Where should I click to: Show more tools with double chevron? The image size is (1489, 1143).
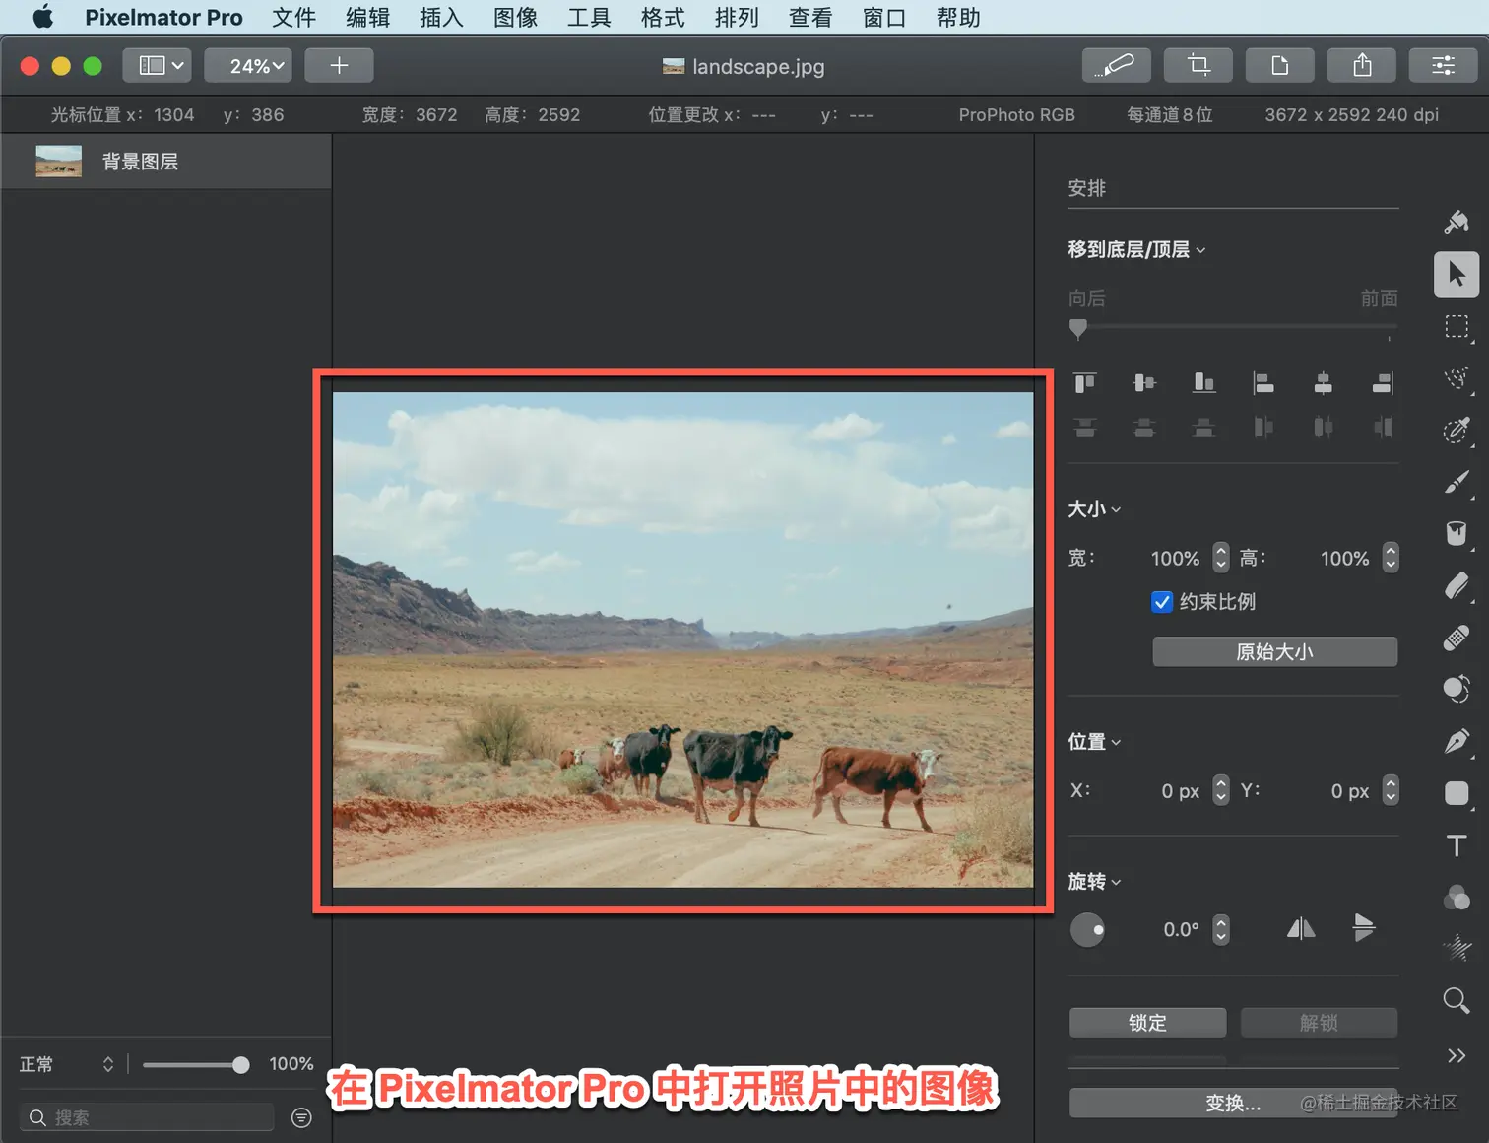(x=1457, y=1055)
